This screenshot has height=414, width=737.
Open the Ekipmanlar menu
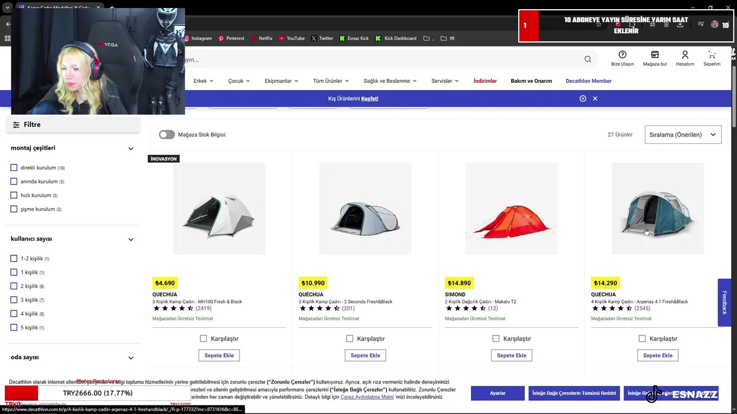coord(282,81)
